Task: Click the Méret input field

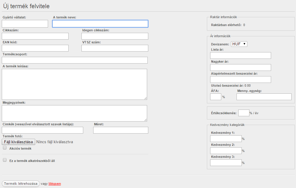Action: 121,130
